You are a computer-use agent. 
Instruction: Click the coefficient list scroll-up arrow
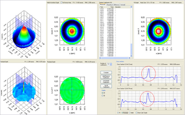coord(131,7)
